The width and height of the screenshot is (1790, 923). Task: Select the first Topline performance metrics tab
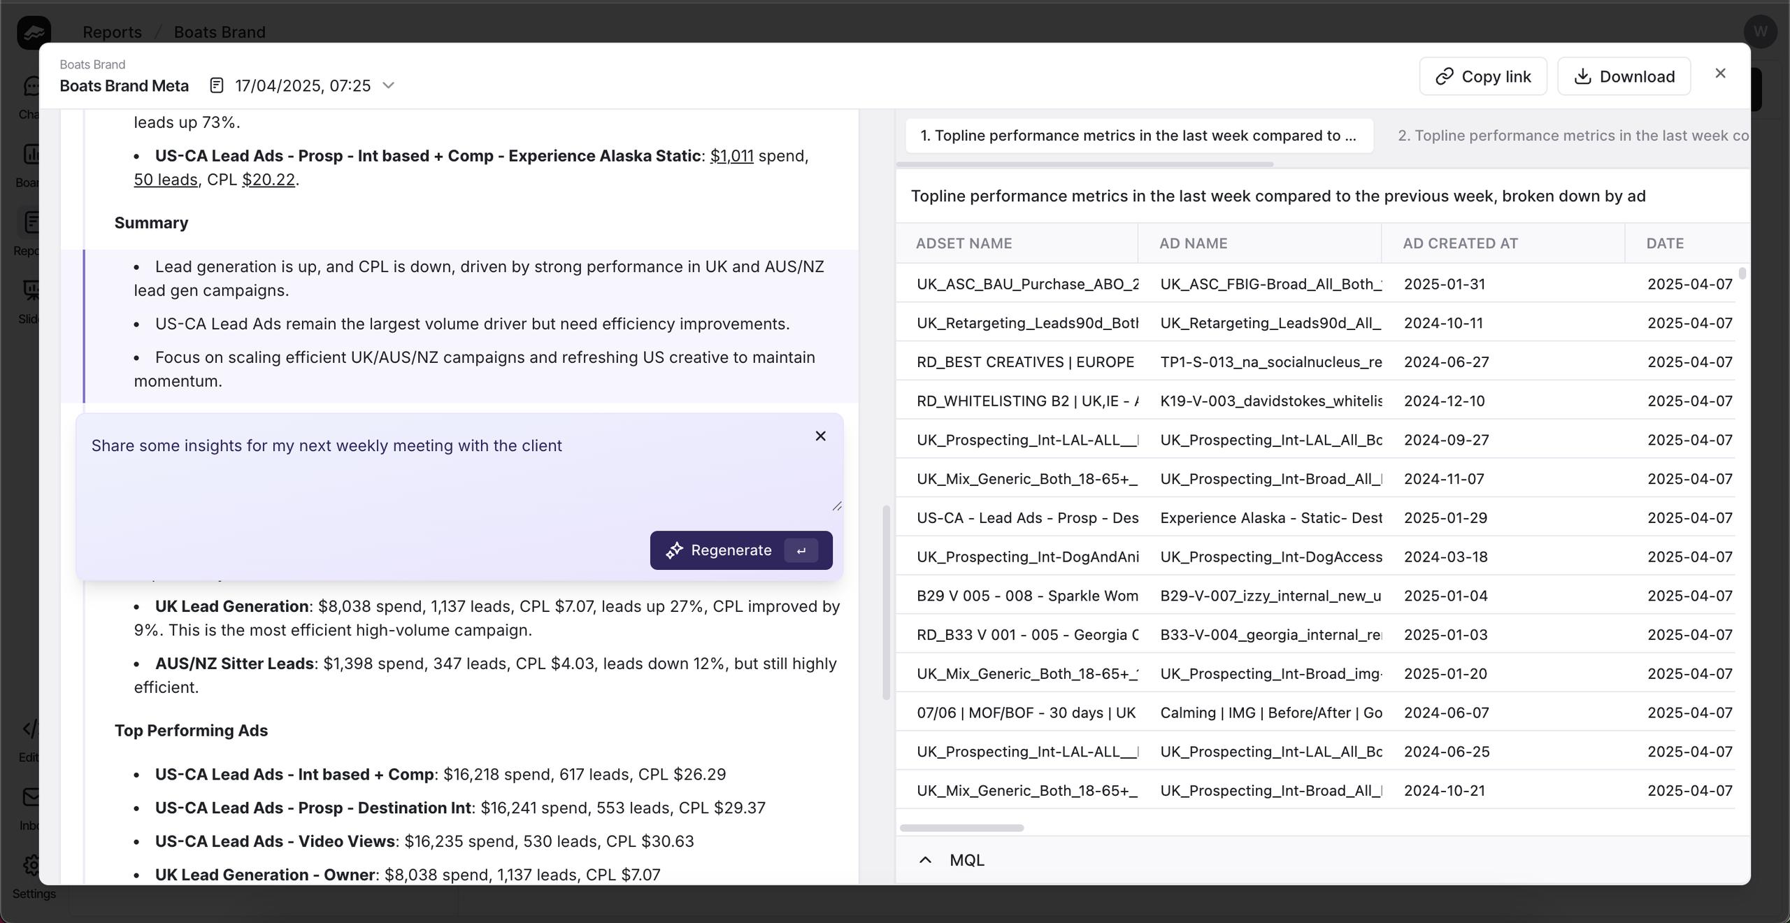pos(1138,136)
